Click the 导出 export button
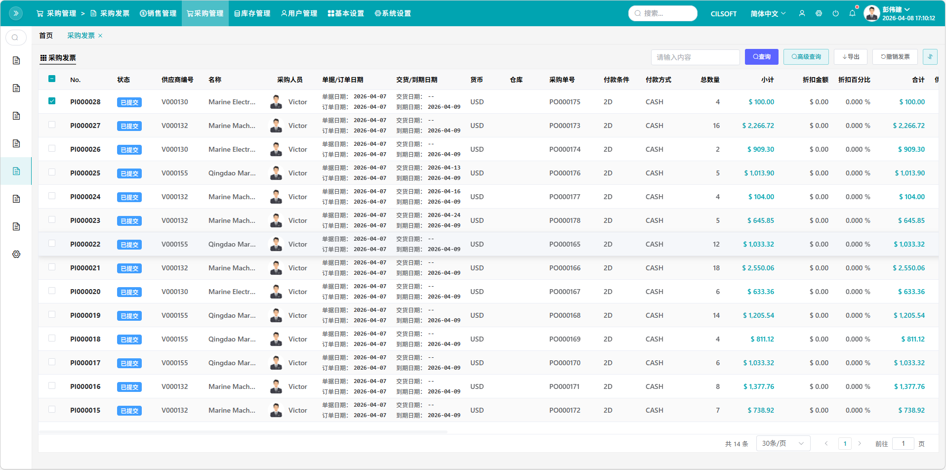Screen dimensions: 946x470 point(850,57)
